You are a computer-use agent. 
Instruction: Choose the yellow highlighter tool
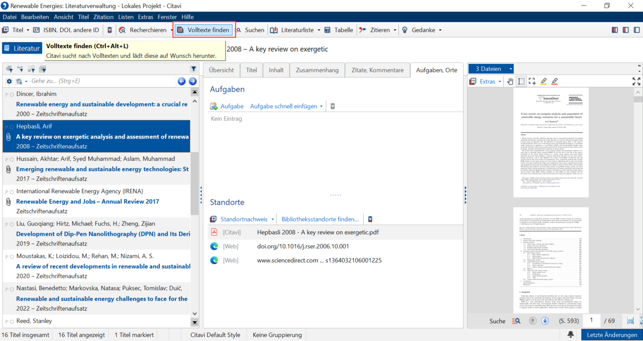click(x=543, y=82)
